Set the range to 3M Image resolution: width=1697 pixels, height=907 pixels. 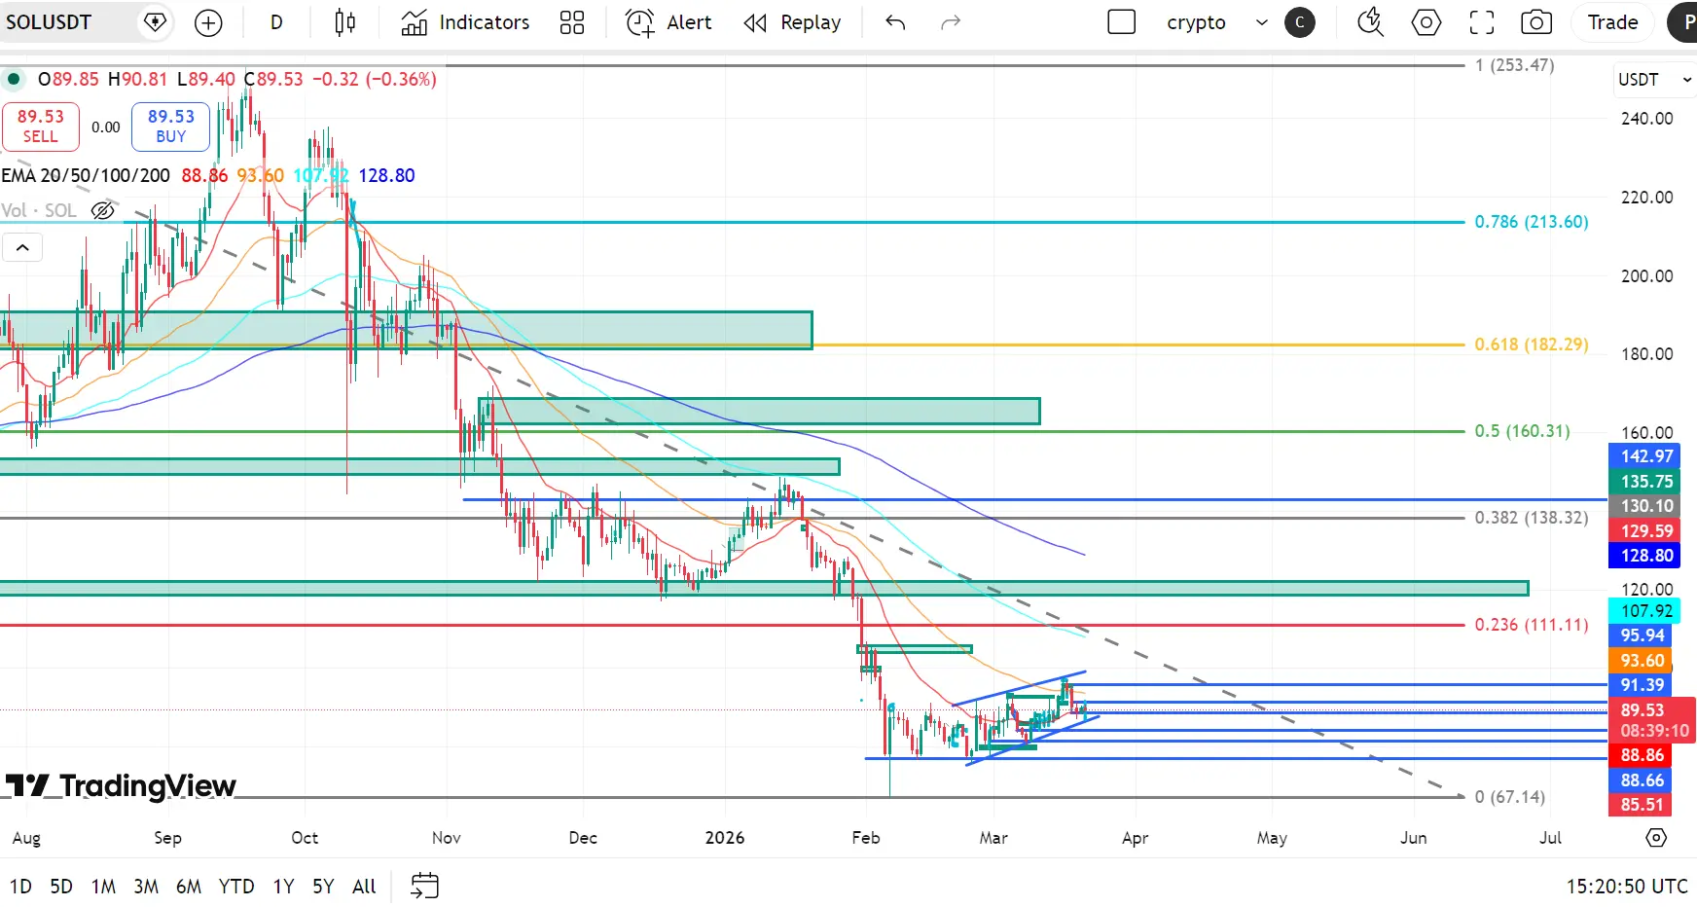pyautogui.click(x=146, y=887)
